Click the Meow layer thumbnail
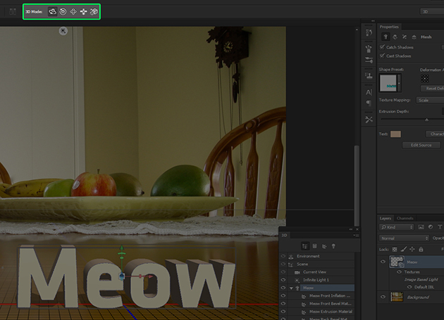The height and width of the screenshot is (320, 444). [x=397, y=262]
